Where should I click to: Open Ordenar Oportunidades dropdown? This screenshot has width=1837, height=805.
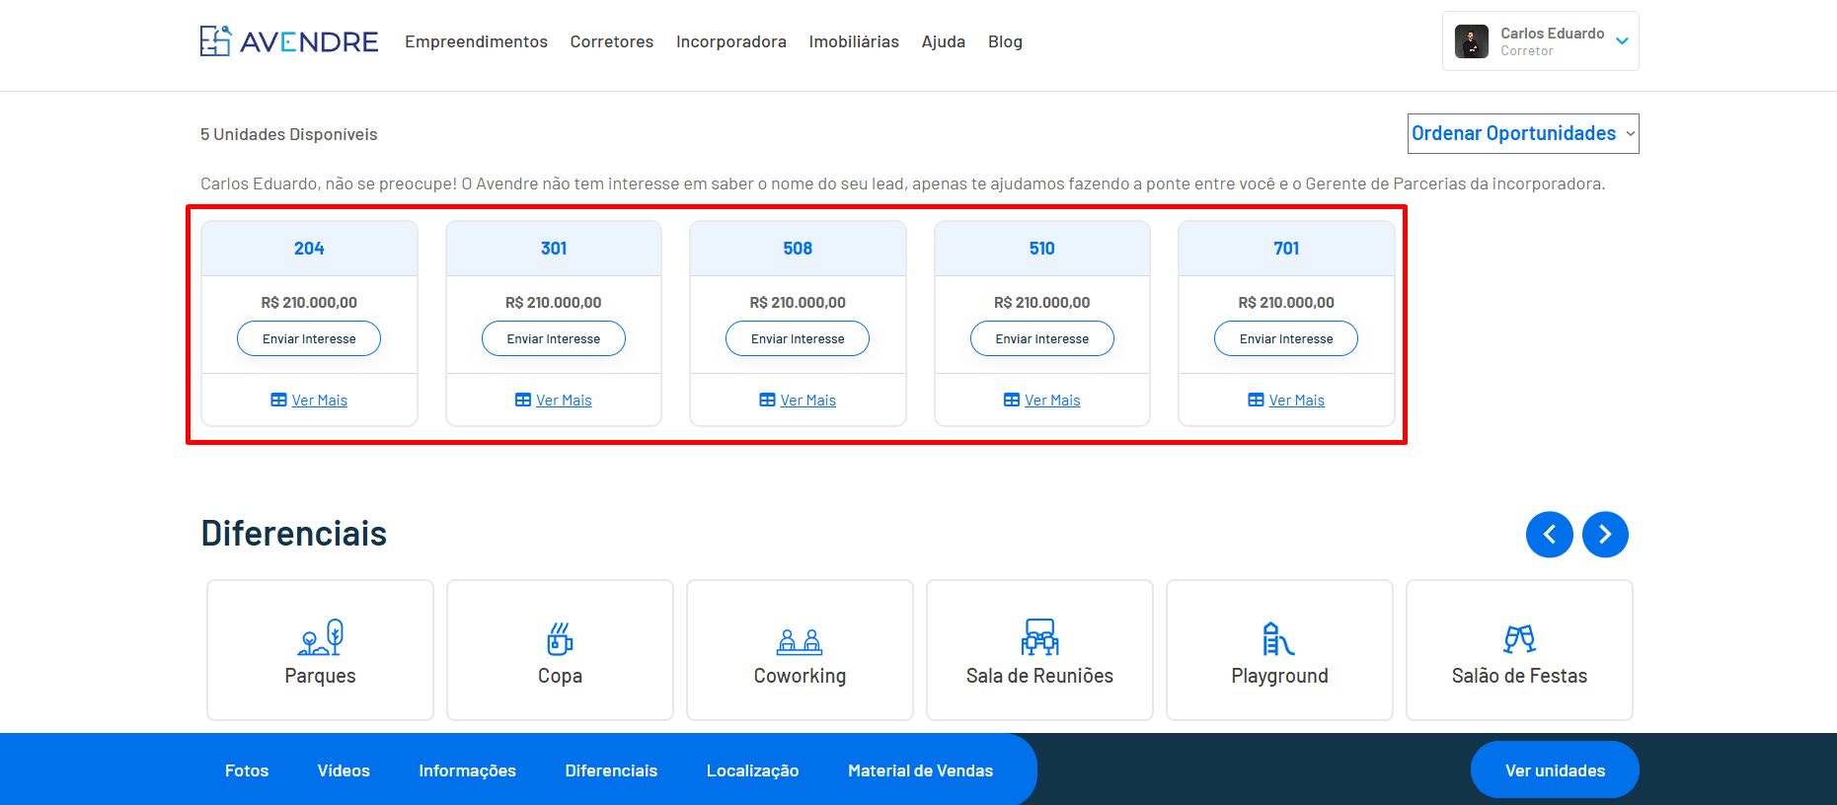click(1523, 133)
